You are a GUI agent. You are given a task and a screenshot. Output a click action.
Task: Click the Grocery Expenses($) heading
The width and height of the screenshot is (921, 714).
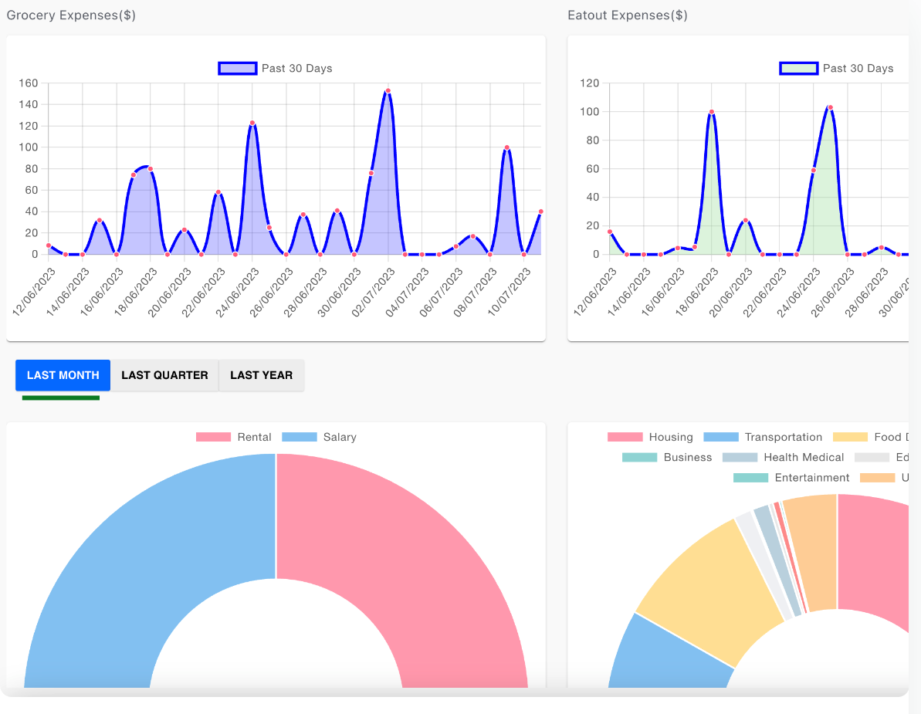click(x=71, y=15)
